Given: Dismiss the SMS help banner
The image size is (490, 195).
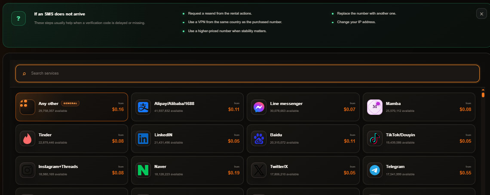Looking at the screenshot, I should [481, 14].
